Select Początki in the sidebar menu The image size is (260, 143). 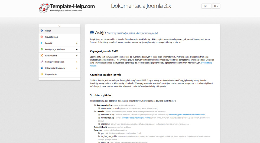coord(60,43)
